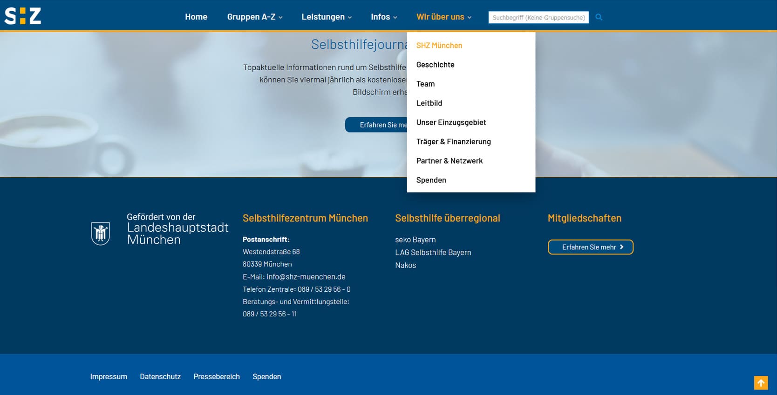Visit the LAG Selbsthilfe Bayern link

433,253
